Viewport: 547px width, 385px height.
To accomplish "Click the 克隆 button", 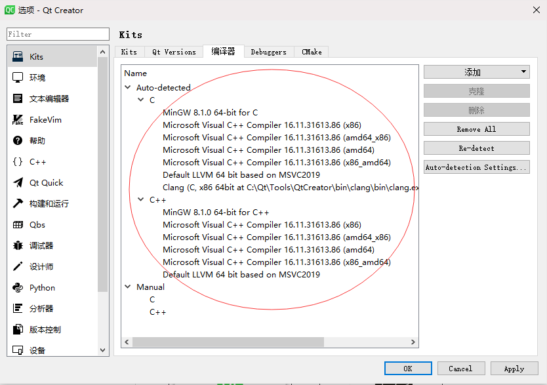I will point(477,91).
